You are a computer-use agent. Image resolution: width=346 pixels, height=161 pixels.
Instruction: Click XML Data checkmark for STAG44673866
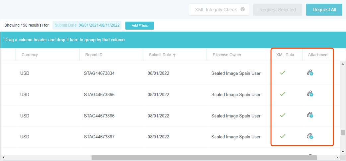pos(283,115)
